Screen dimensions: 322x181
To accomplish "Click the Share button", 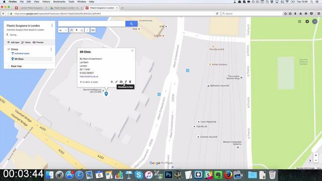I will 26,42.
